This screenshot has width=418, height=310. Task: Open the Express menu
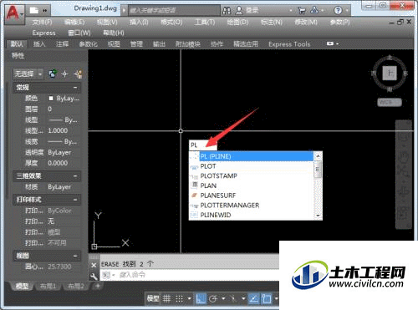[x=43, y=33]
